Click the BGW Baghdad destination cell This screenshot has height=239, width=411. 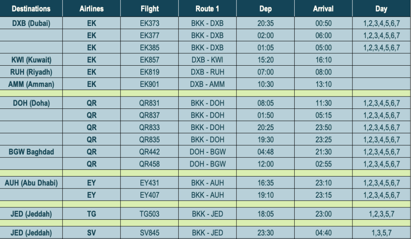[31, 152]
